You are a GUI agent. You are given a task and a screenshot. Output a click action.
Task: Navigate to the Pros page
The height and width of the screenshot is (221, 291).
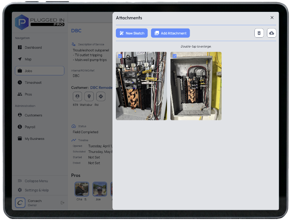tap(28, 94)
